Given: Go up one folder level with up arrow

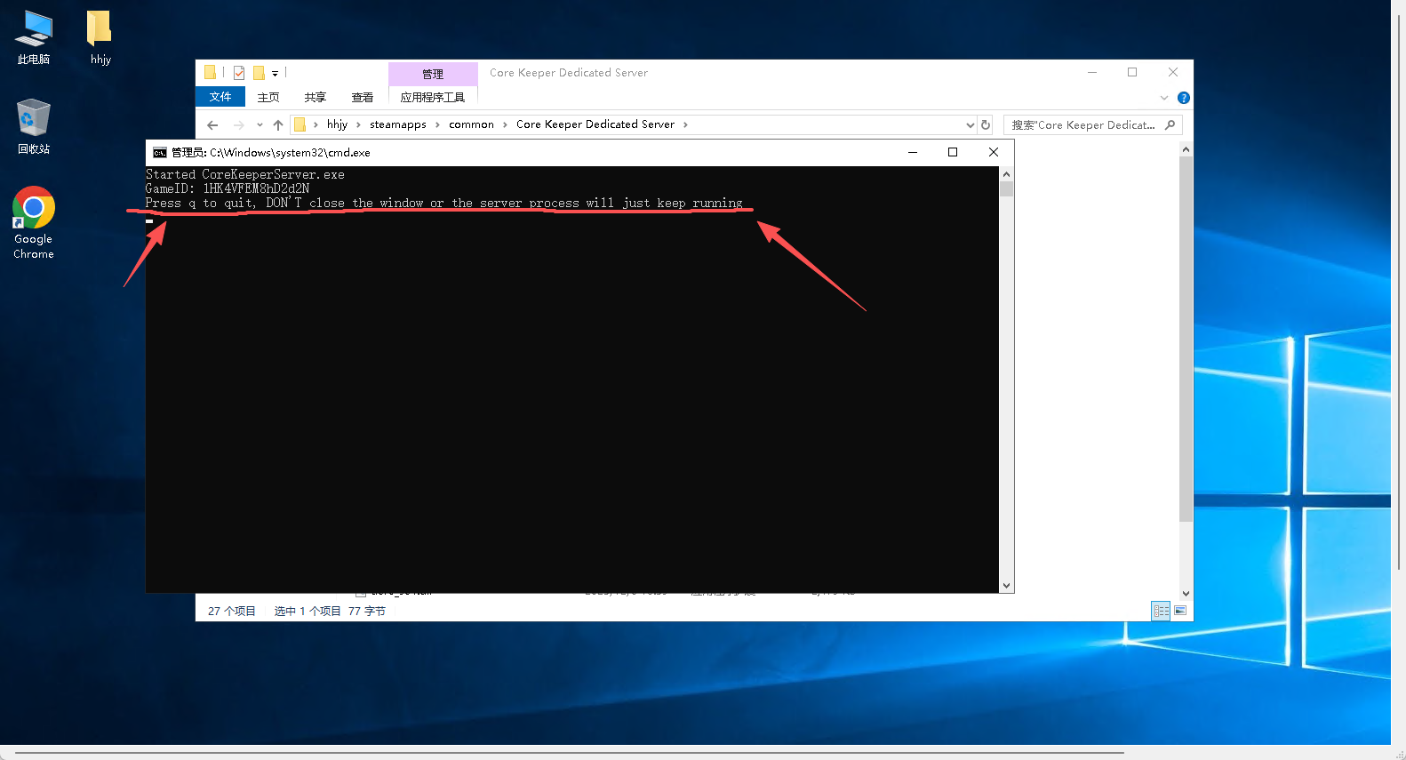Looking at the screenshot, I should (278, 125).
